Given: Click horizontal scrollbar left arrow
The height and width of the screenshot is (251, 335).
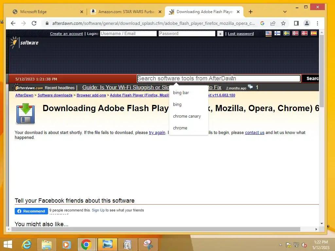Looking at the screenshot, I should 9,229.
